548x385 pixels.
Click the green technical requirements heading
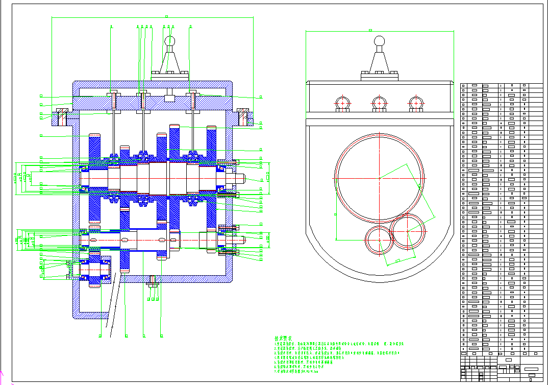(283, 338)
